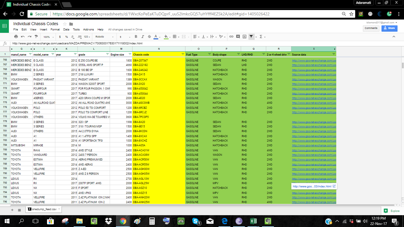The width and height of the screenshot is (404, 227).
Task: Open the vertical align dropdown
Action: tap(204, 37)
